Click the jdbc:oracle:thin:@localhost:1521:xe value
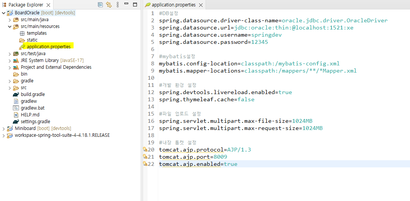410x201 pixels. pyautogui.click(x=294, y=28)
